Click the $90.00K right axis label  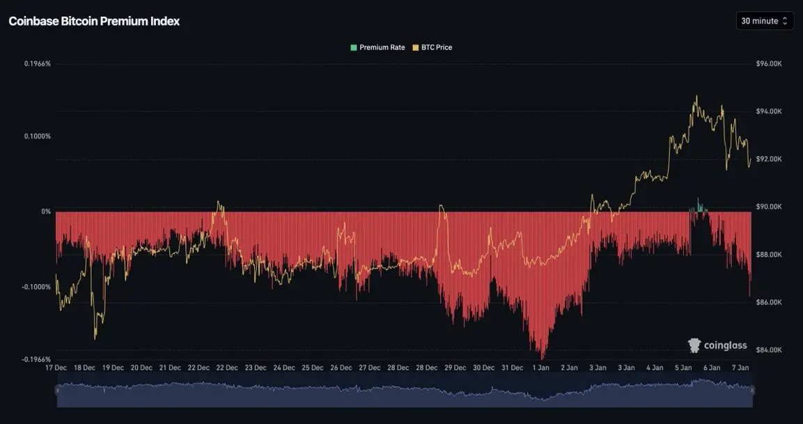click(x=769, y=206)
